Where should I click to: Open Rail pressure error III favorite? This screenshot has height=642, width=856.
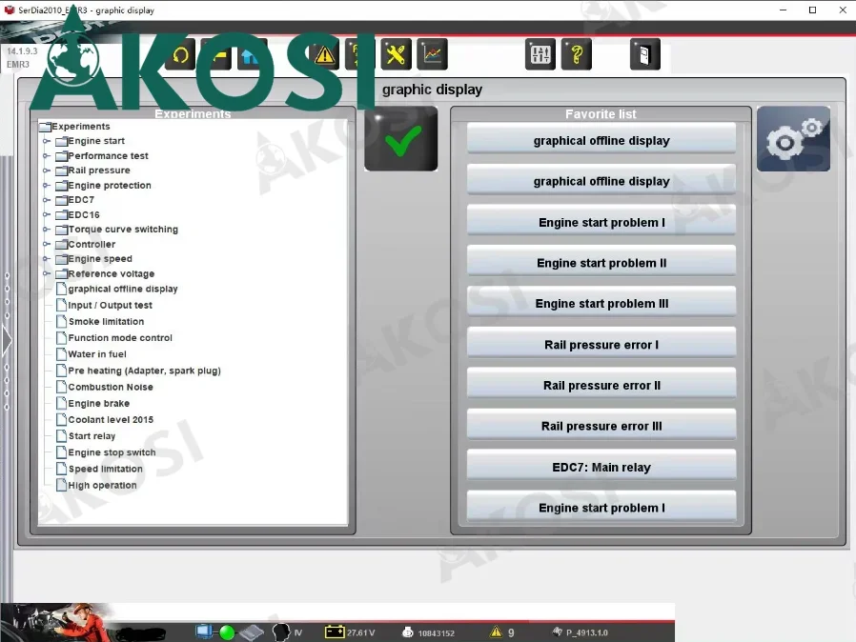coord(601,426)
